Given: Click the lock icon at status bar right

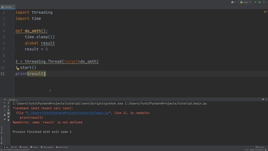Looking at the screenshot, I should [x=266, y=150].
